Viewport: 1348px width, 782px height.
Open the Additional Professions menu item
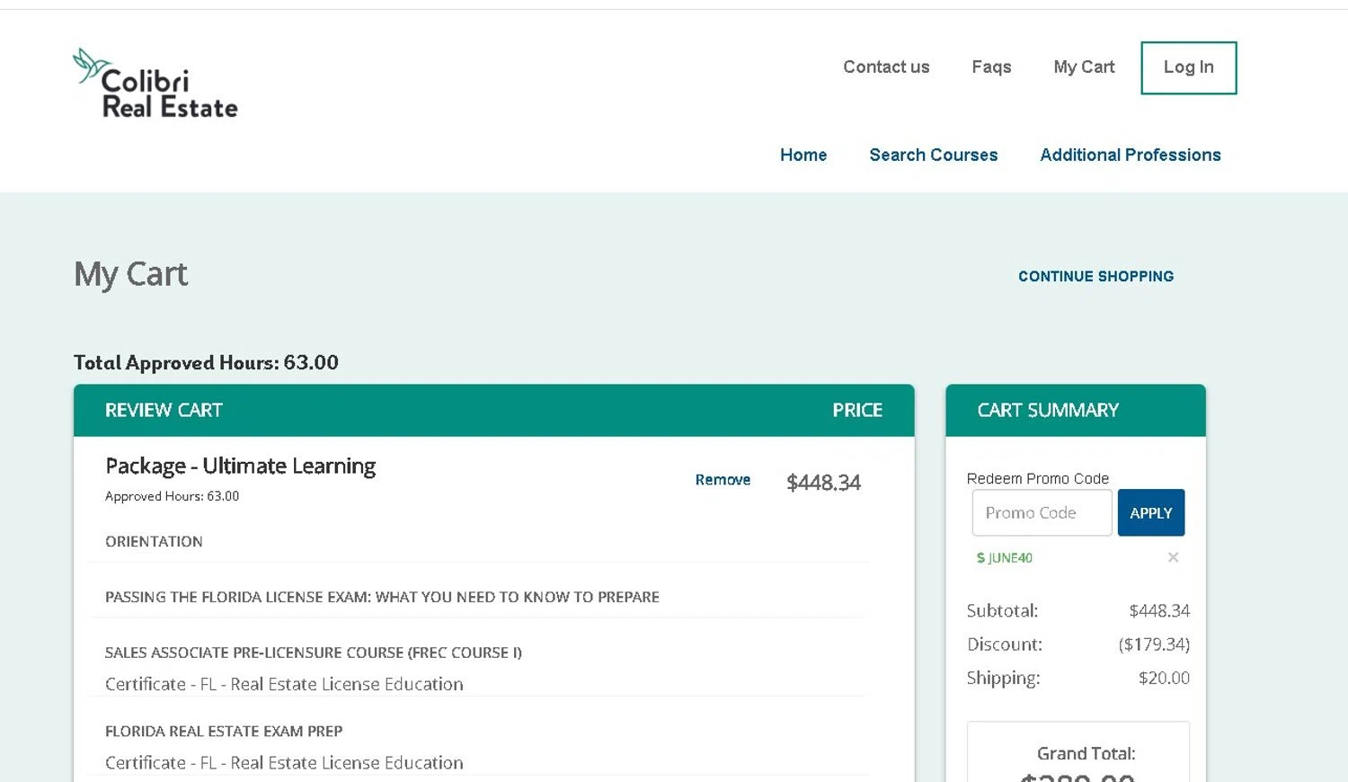[1130, 155]
